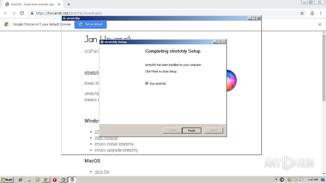Click Set as default Chrome button
Screen dimensions: 326x183
point(90,24)
